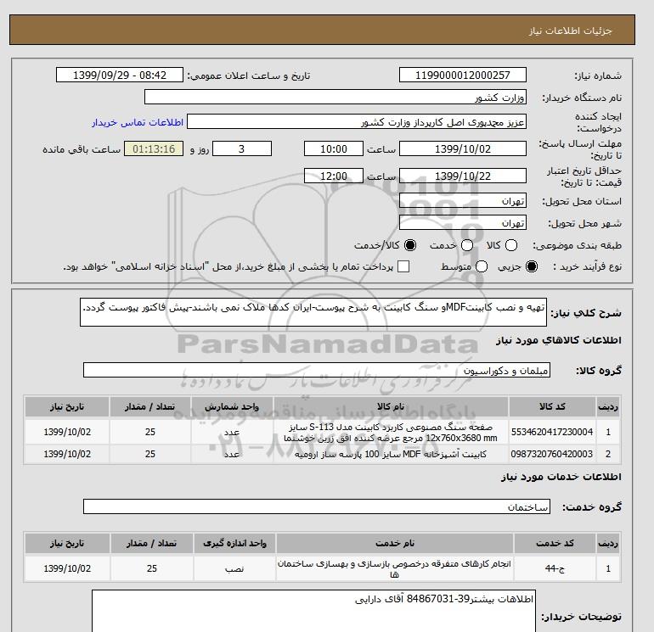The width and height of the screenshot is (654, 632).
Task: Click the اطلاعات کالاهای مورد نیاز section title
Action: point(559,340)
